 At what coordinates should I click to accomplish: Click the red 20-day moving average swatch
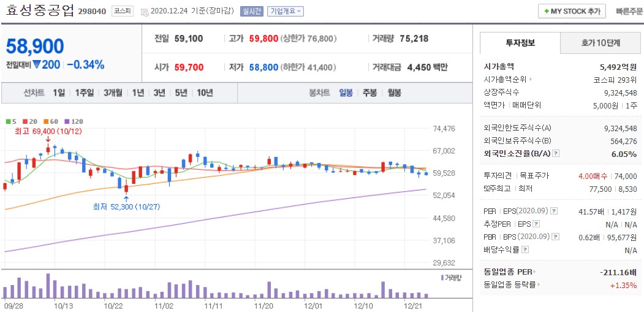click(x=25, y=122)
